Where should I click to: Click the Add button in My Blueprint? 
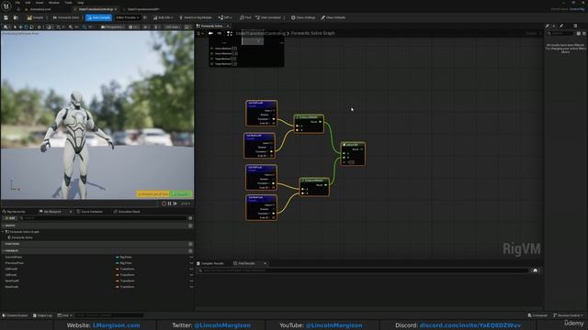[x=10, y=218]
